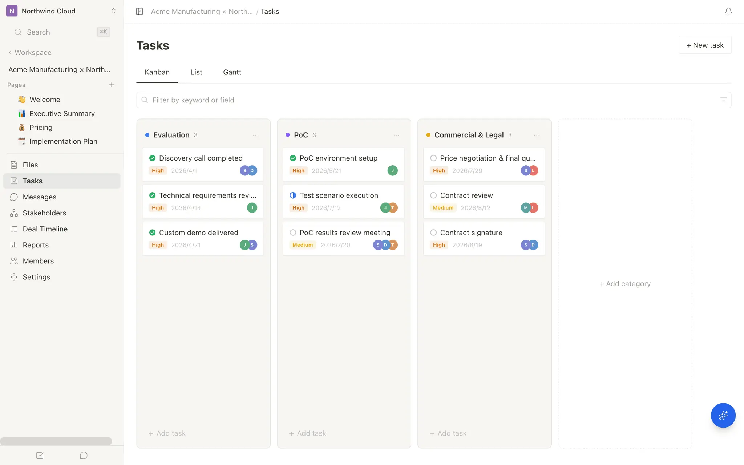The image size is (744, 465).
Task: Mark Contract signature as complete
Action: (433, 232)
